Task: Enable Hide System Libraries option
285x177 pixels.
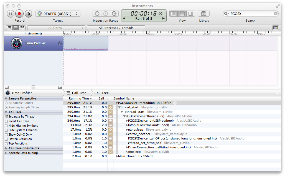Action: point(6,130)
